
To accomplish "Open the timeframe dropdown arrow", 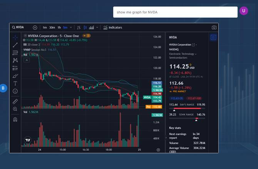I will (x=71, y=28).
